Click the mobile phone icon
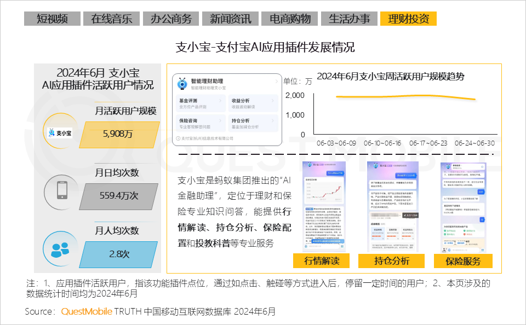 pyautogui.click(x=62, y=190)
